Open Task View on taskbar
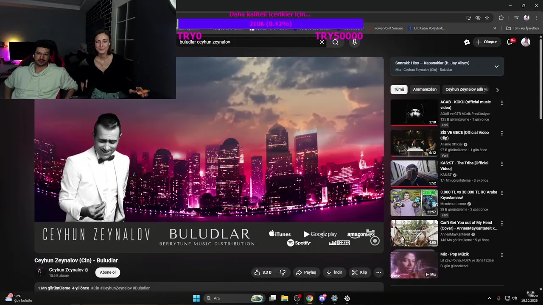This screenshot has height=305, width=543. pyautogui.click(x=272, y=298)
